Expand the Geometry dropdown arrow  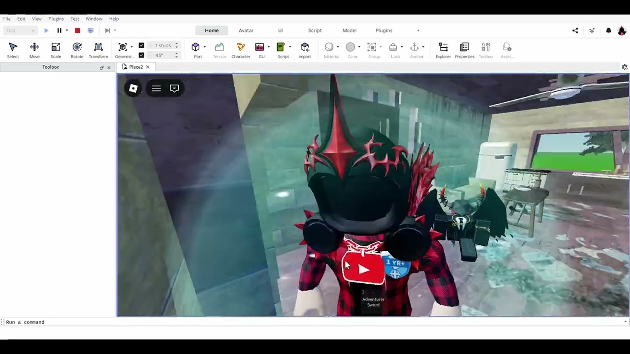tap(131, 47)
